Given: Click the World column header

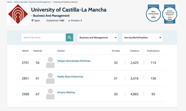Looking at the screenshot, I should [x=25, y=51].
